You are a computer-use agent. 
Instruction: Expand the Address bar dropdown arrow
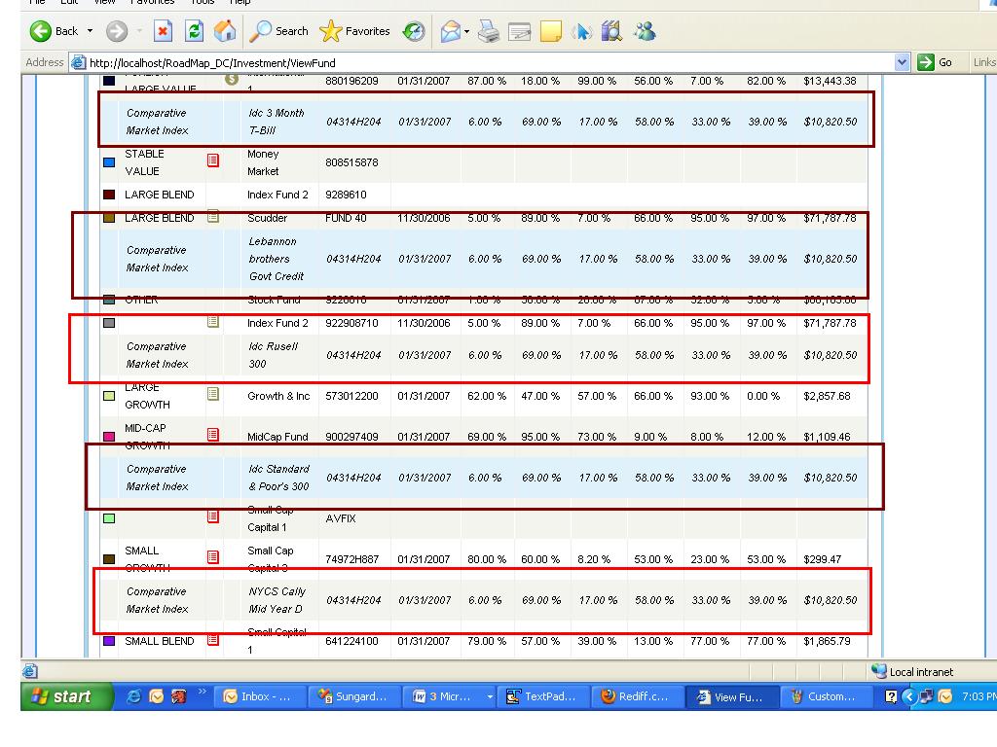pos(902,62)
